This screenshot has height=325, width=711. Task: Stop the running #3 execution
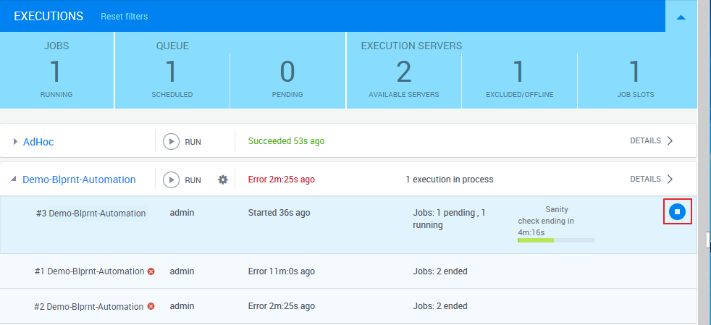(676, 211)
